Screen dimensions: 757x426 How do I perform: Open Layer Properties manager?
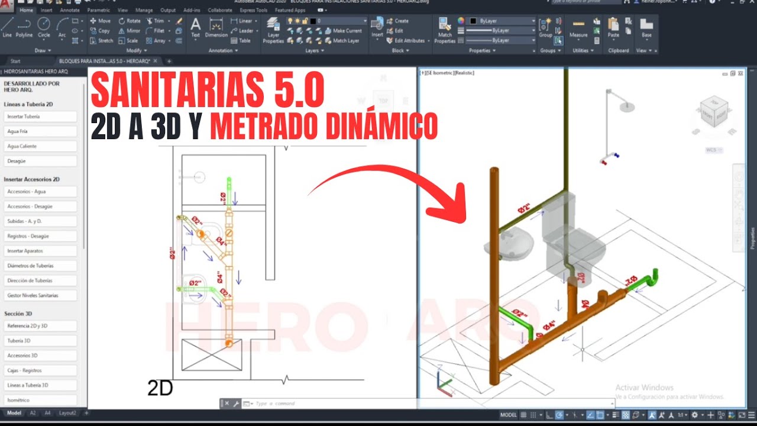pos(273,31)
